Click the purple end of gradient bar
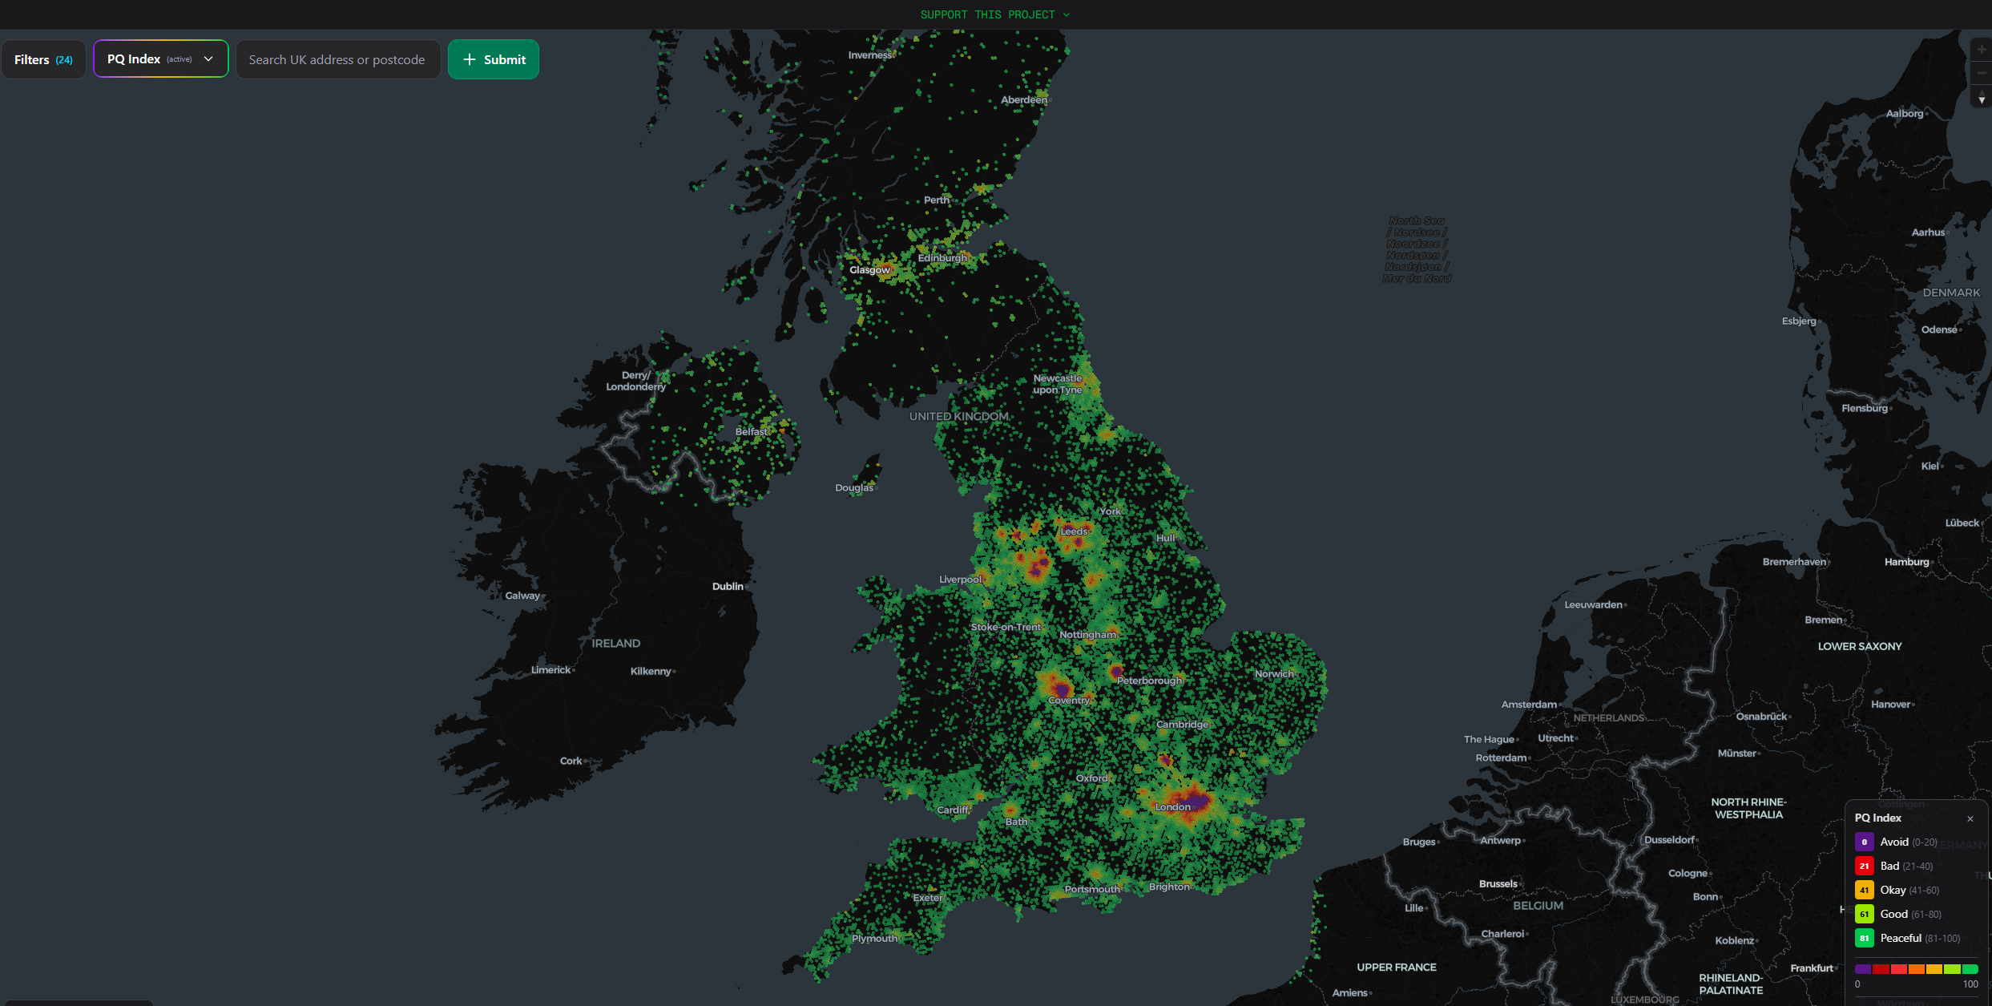Image resolution: width=1992 pixels, height=1006 pixels. click(x=1863, y=969)
